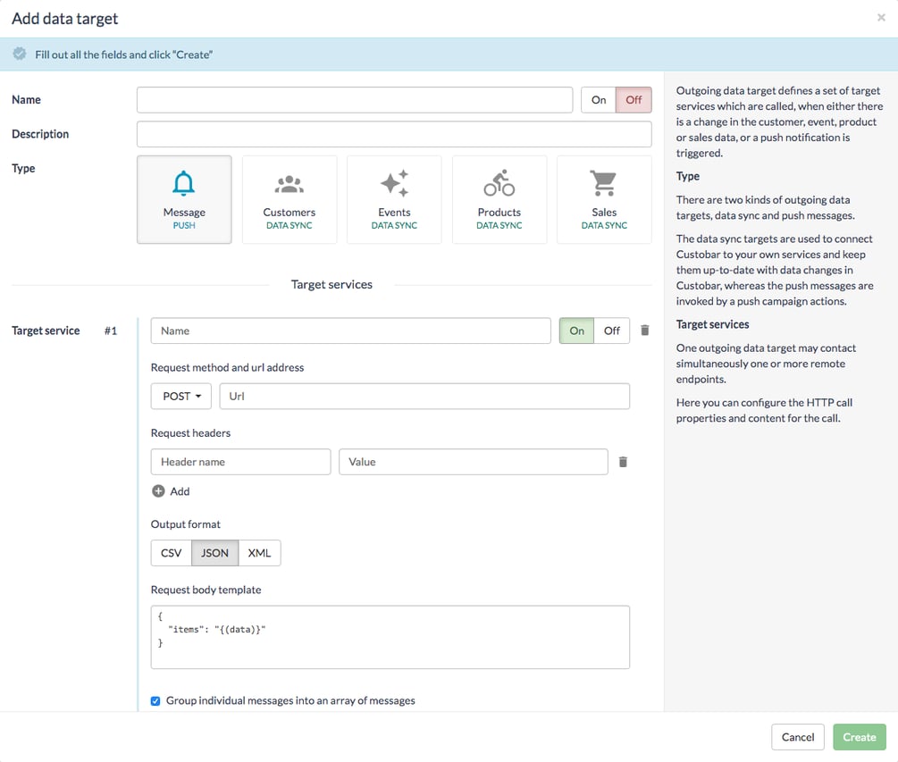Click the 'Type' heading in help panel
This screenshot has height=762, width=898.
[x=688, y=176]
